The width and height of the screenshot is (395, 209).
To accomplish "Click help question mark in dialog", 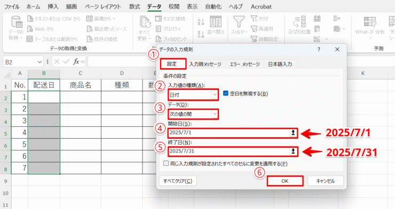I will pos(319,50).
